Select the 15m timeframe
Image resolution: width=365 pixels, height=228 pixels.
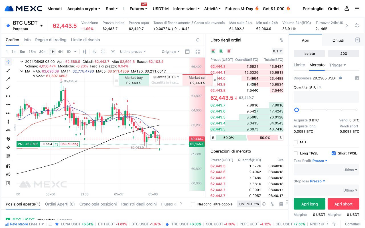(x=32, y=52)
